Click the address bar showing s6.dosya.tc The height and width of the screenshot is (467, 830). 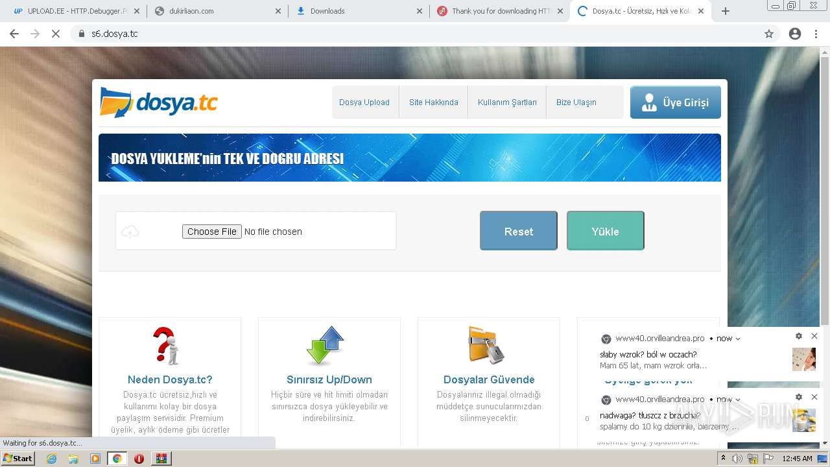pos(415,34)
